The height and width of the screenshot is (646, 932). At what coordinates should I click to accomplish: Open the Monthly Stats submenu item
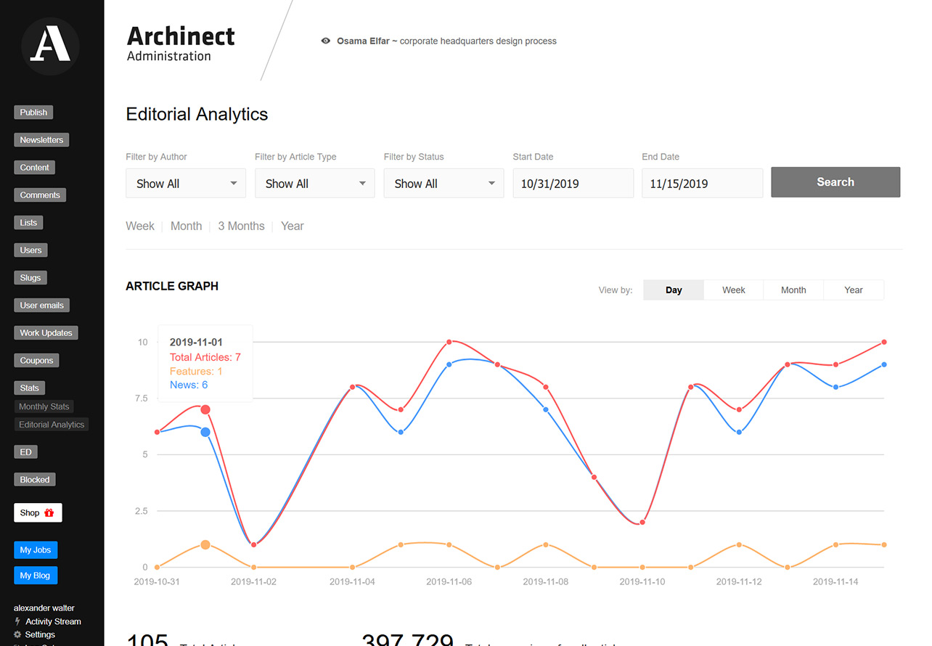44,406
